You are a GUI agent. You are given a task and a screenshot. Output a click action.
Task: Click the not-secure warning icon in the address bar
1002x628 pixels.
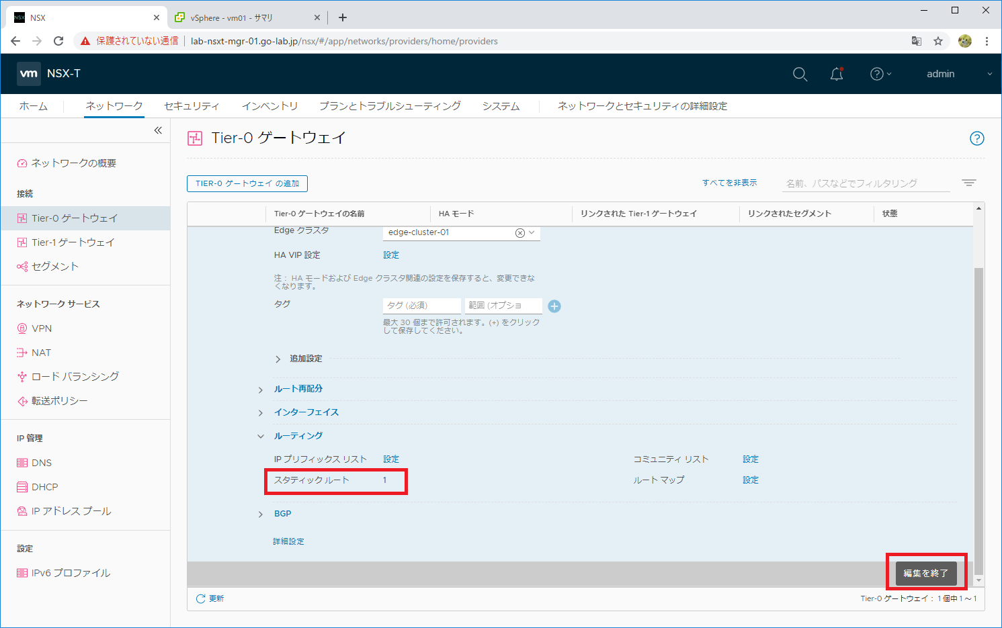(85, 41)
